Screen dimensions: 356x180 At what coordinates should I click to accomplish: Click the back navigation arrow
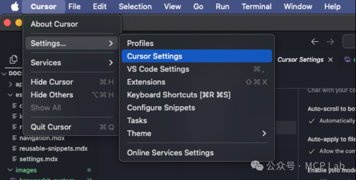point(315,42)
